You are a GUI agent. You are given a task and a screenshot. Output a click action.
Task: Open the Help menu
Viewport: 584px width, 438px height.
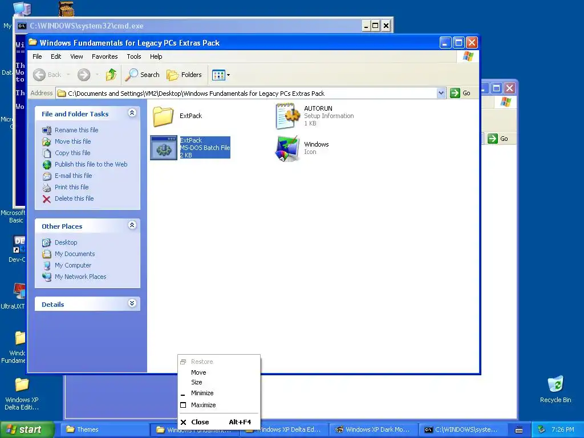[156, 56]
